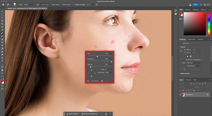
Task: Click the Background layer lock icon
Action: pyautogui.click(x=207, y=95)
